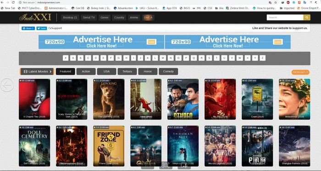Click the yellow search magnifier button
The height and width of the screenshot is (171, 321).
[x=307, y=17]
